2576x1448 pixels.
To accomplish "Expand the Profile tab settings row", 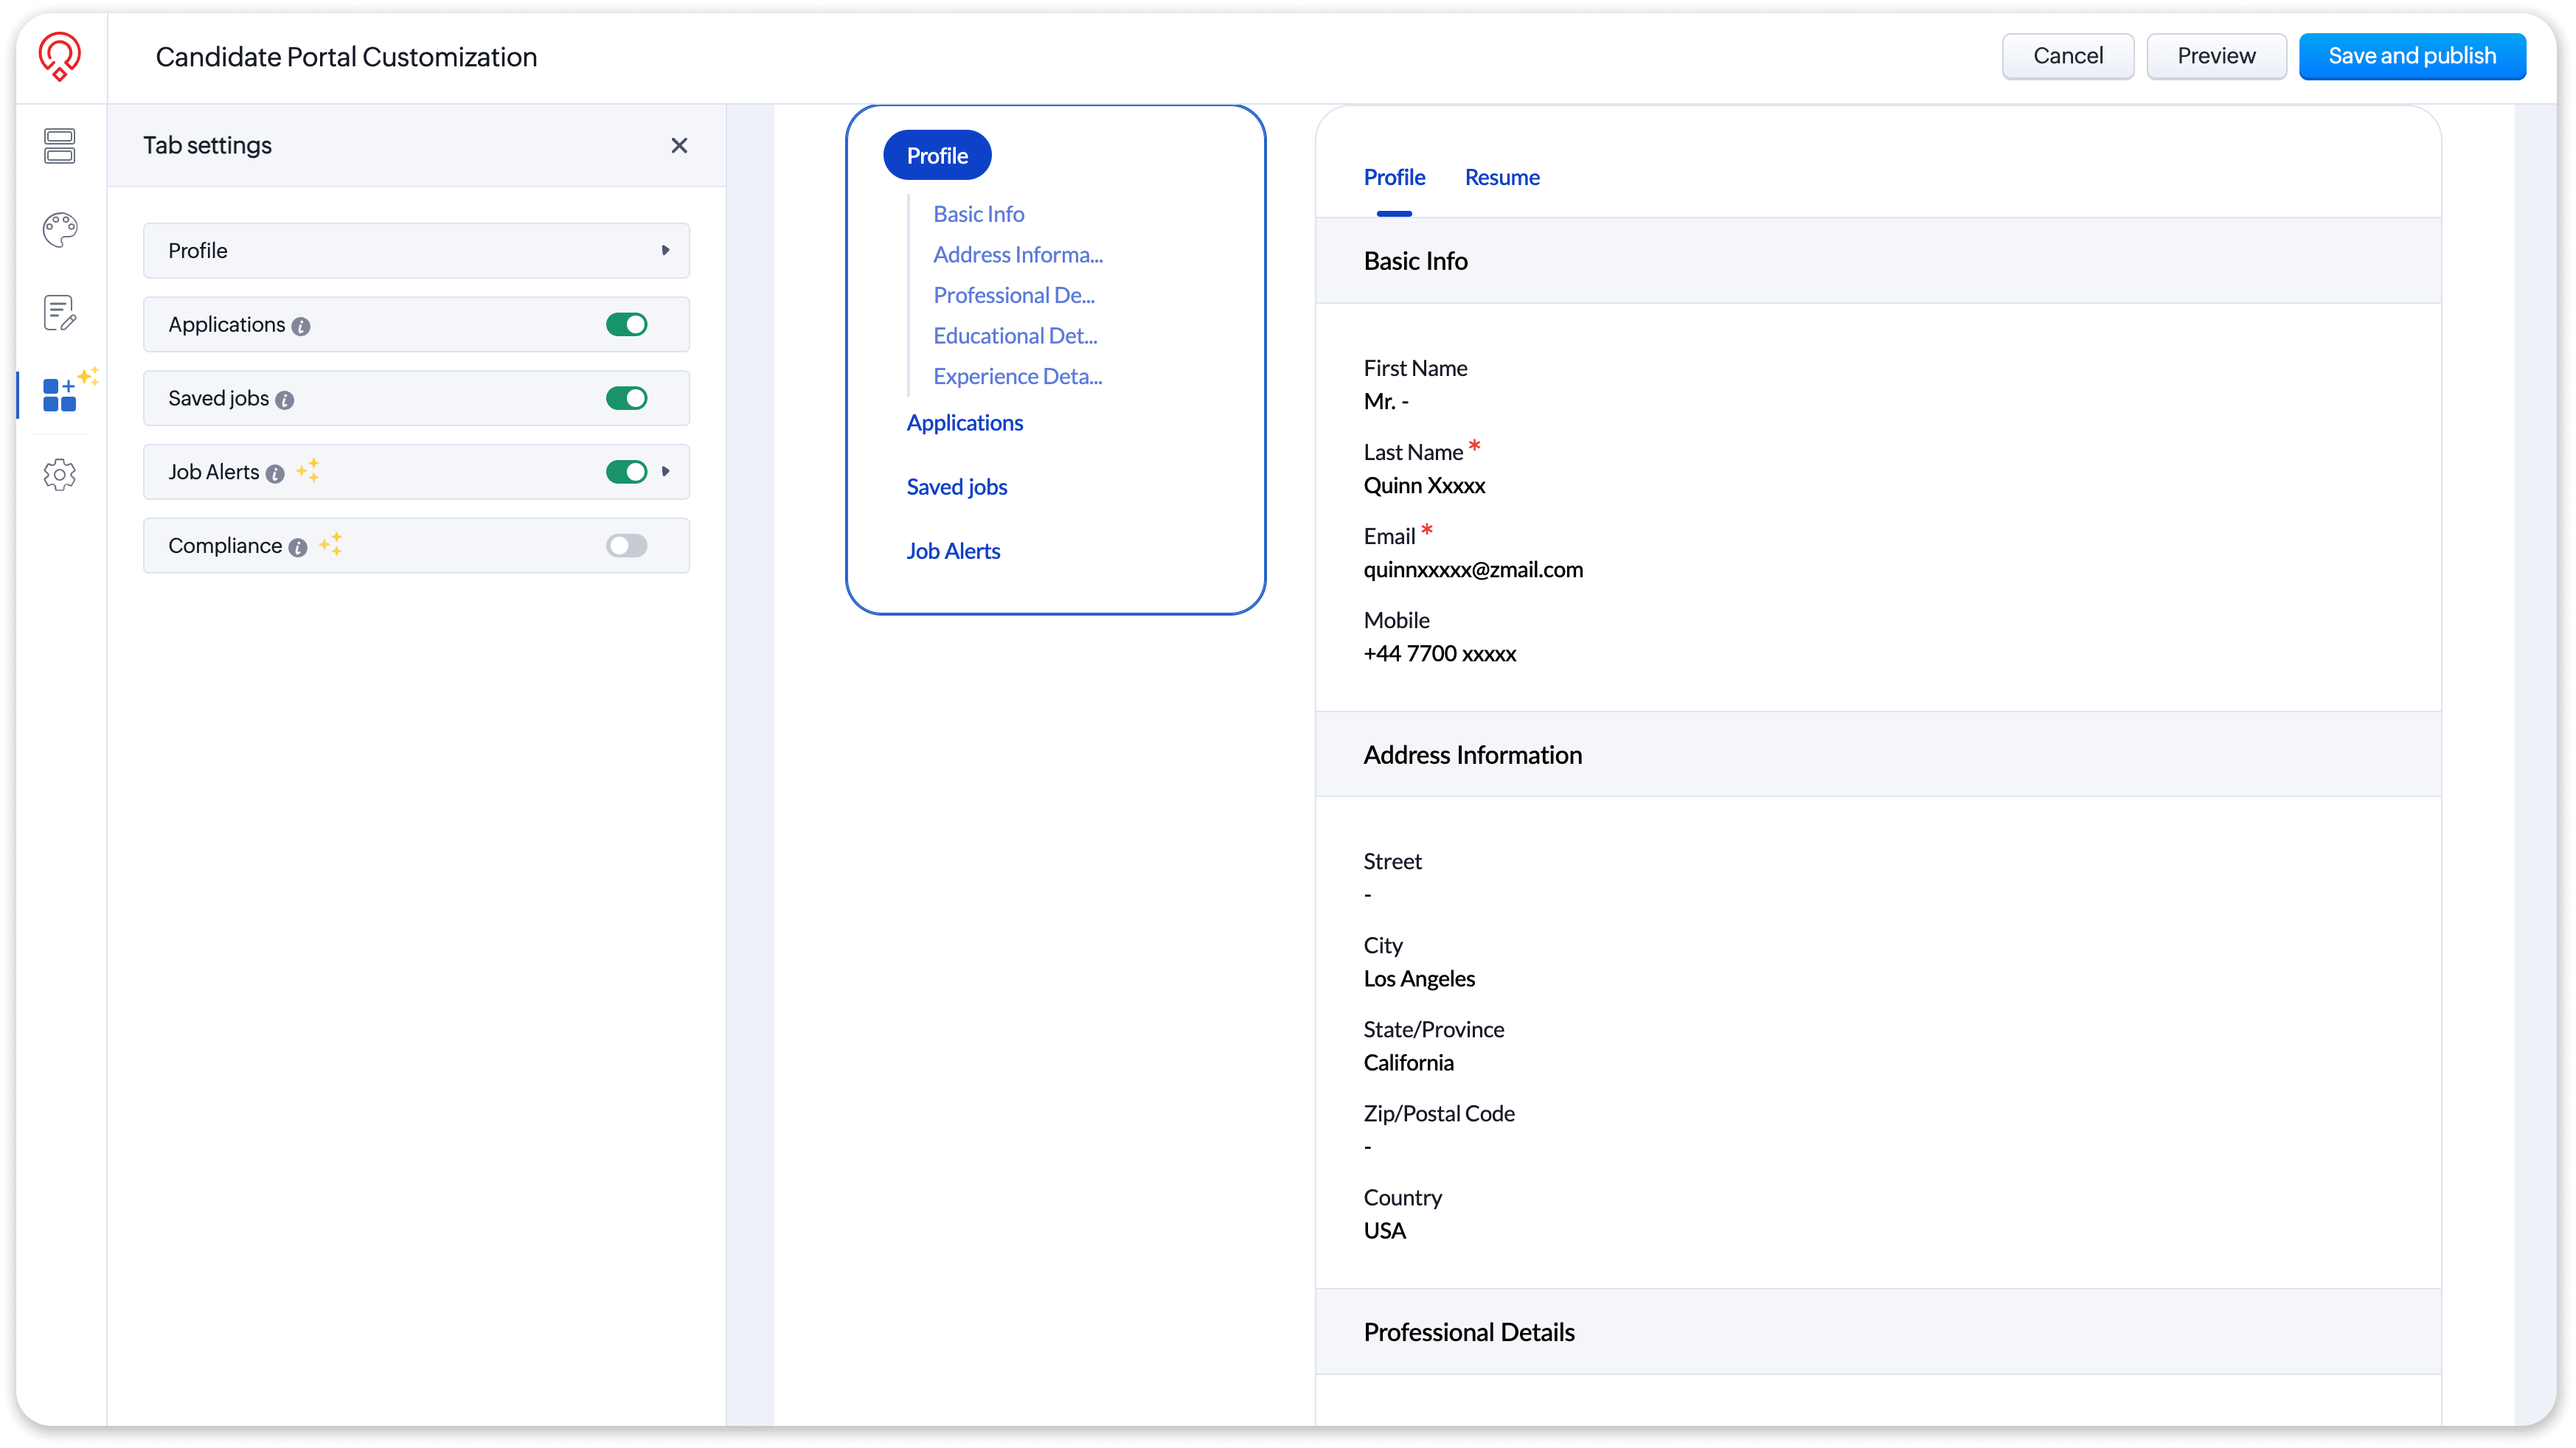I will click(665, 250).
